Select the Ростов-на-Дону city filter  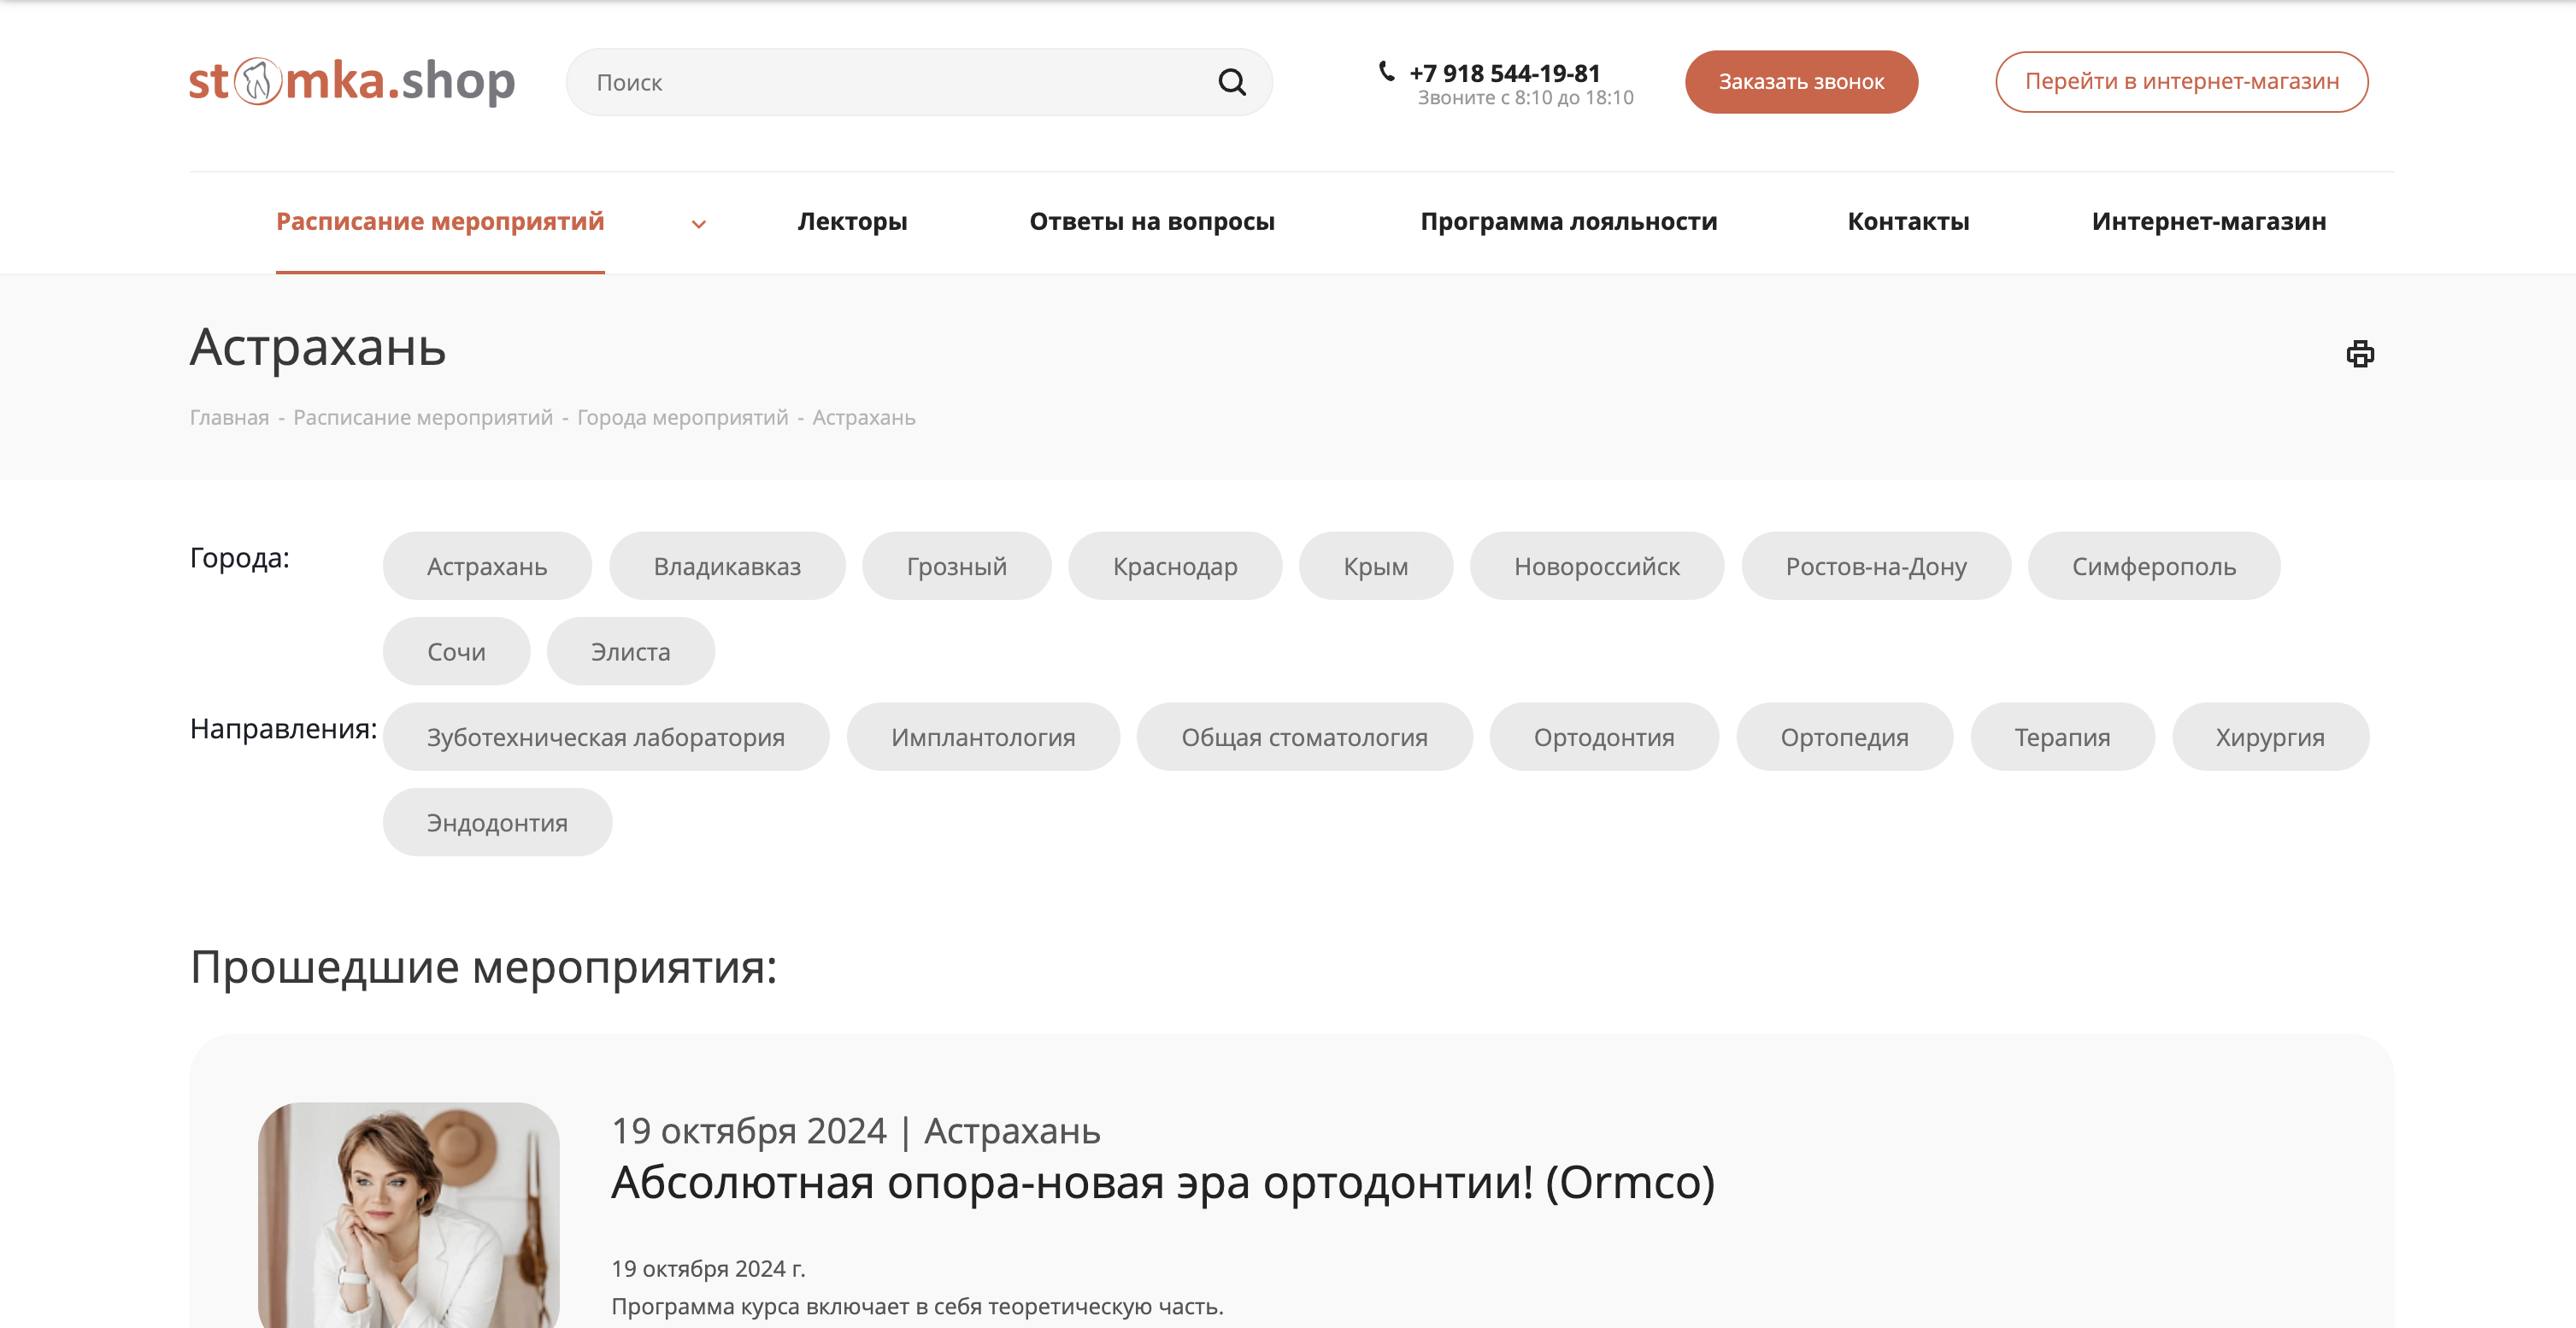[1876, 566]
